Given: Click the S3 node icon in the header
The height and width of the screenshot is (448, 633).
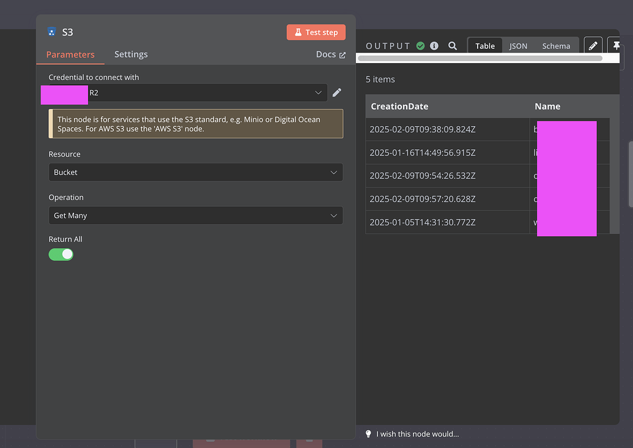Looking at the screenshot, I should point(51,31).
